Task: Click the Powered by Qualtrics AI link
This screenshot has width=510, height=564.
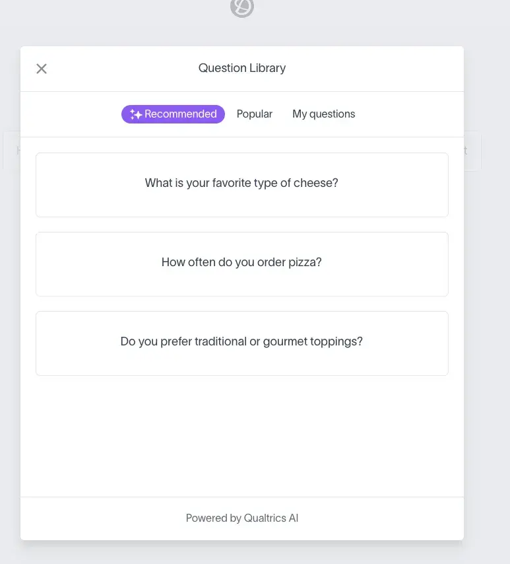Action: tap(242, 518)
